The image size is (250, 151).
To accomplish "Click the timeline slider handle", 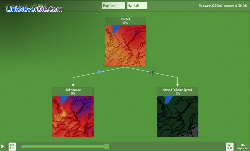I will (x=106, y=147).
